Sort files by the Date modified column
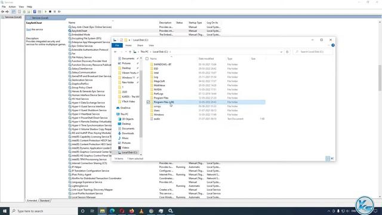382x215 pixels. pos(206,59)
